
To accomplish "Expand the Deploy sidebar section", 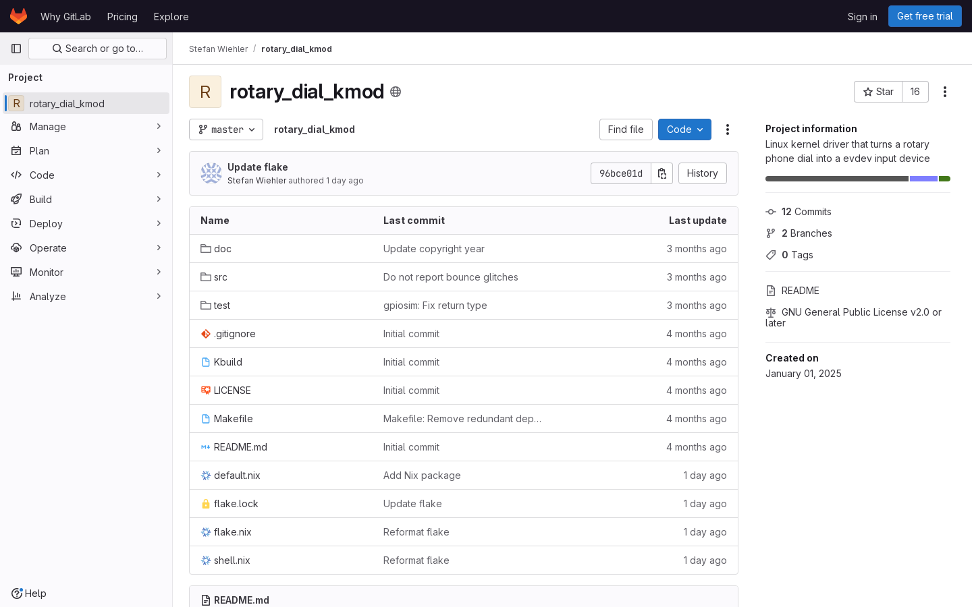I will (86, 224).
